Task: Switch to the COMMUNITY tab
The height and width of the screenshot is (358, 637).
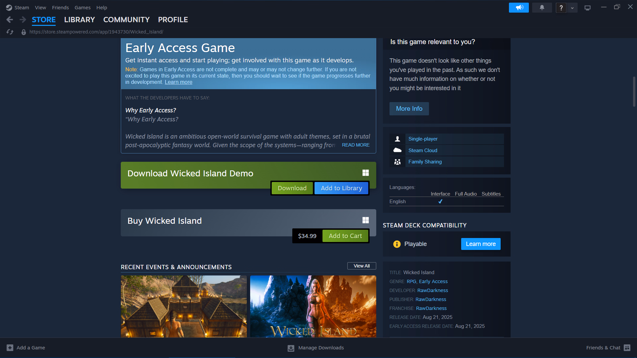Action: coord(126,20)
